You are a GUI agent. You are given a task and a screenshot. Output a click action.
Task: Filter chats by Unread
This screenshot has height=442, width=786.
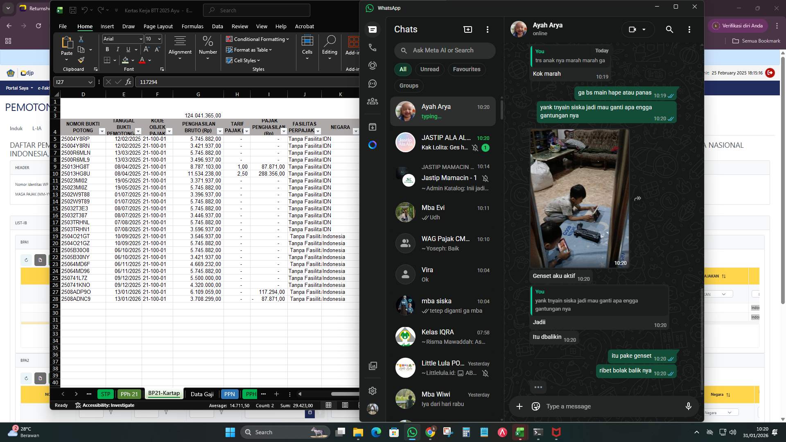click(x=429, y=69)
